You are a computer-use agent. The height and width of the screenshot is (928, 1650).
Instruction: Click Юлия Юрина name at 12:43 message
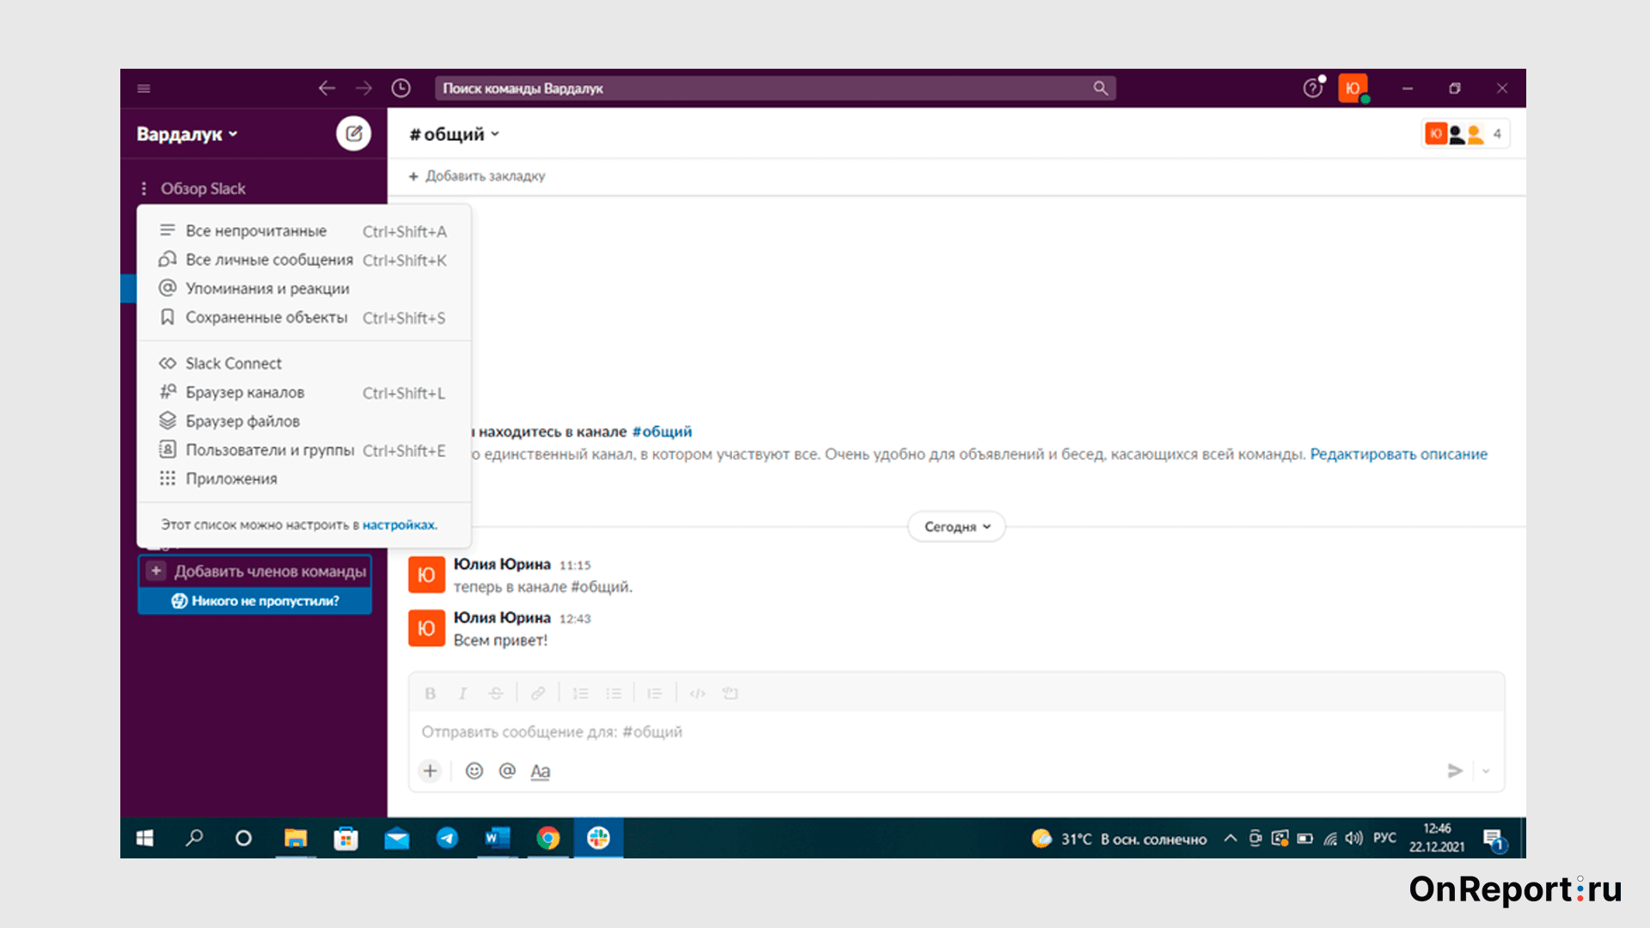[x=502, y=618]
